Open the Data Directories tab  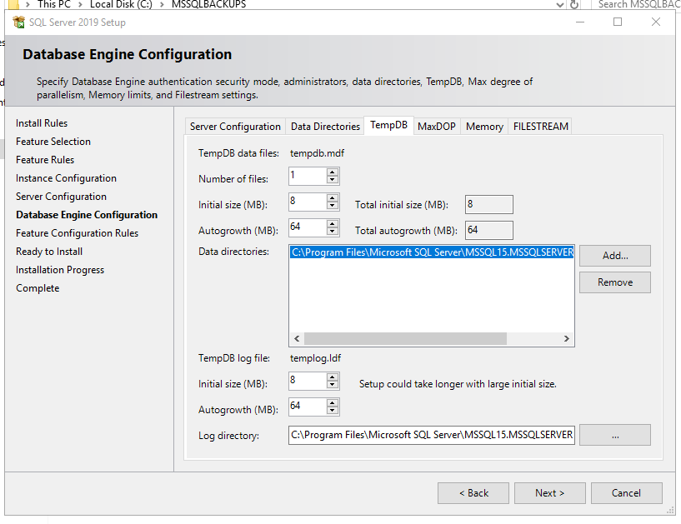point(325,127)
